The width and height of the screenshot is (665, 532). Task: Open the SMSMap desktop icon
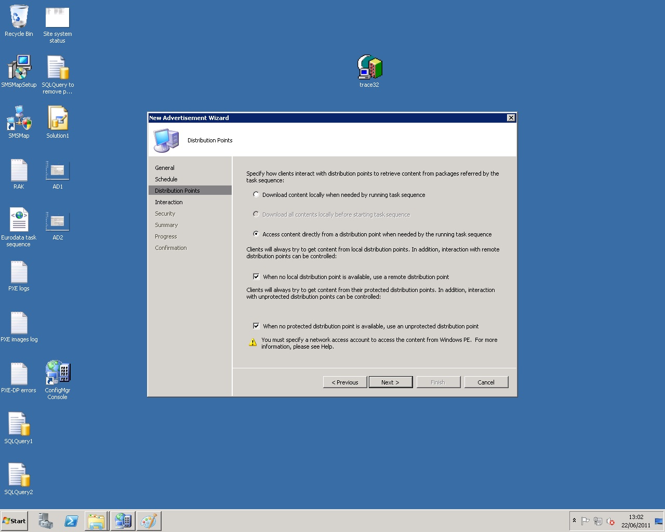19,118
